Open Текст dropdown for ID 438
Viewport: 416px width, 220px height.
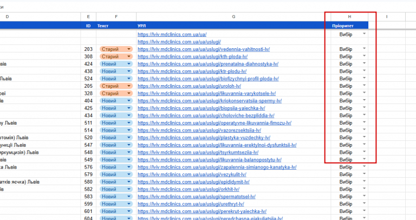pyautogui.click(x=129, y=72)
